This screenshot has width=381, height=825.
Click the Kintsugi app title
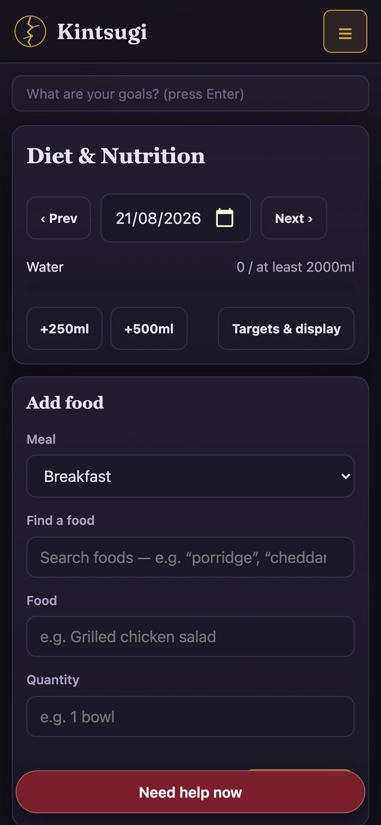pyautogui.click(x=102, y=32)
